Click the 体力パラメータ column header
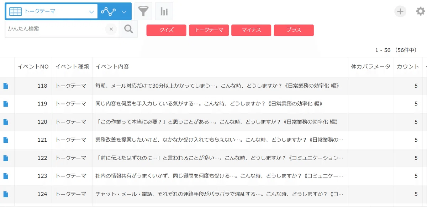Image resolution: width=427 pixels, height=207 pixels. tap(371, 66)
